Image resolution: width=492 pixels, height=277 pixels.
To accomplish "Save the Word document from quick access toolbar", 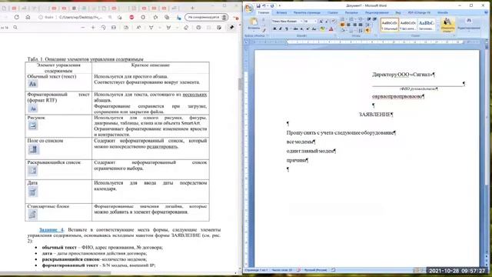I will [258, 5].
